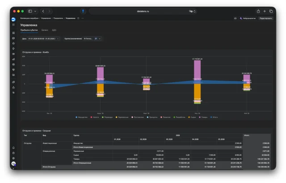
Task: Go forward with the Safari forward arrow
Action: click(x=49, y=11)
